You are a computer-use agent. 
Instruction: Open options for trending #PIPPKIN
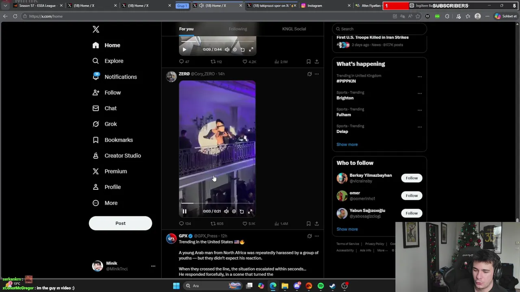(420, 77)
